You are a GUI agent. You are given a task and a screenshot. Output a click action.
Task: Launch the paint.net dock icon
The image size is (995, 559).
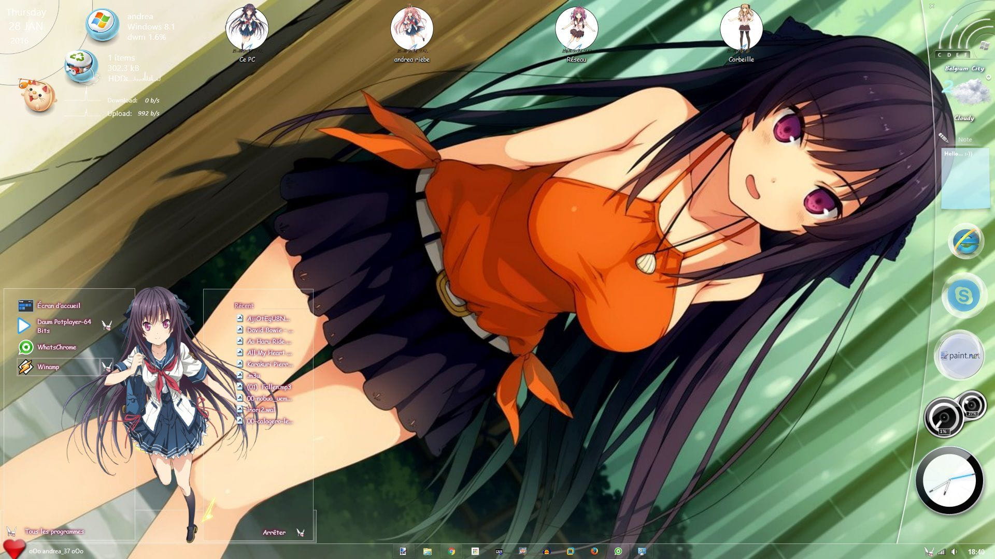[960, 356]
